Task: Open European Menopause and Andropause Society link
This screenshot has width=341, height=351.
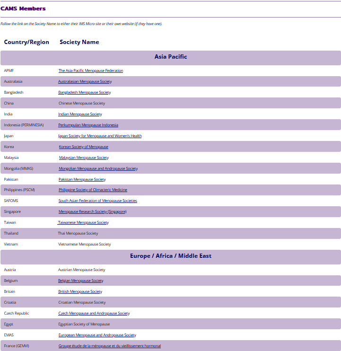Action: click(x=97, y=335)
